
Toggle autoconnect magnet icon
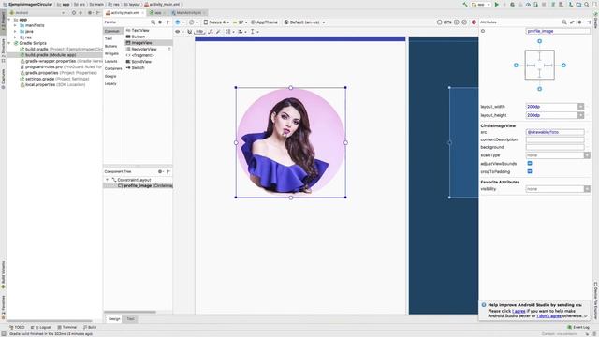click(189, 31)
